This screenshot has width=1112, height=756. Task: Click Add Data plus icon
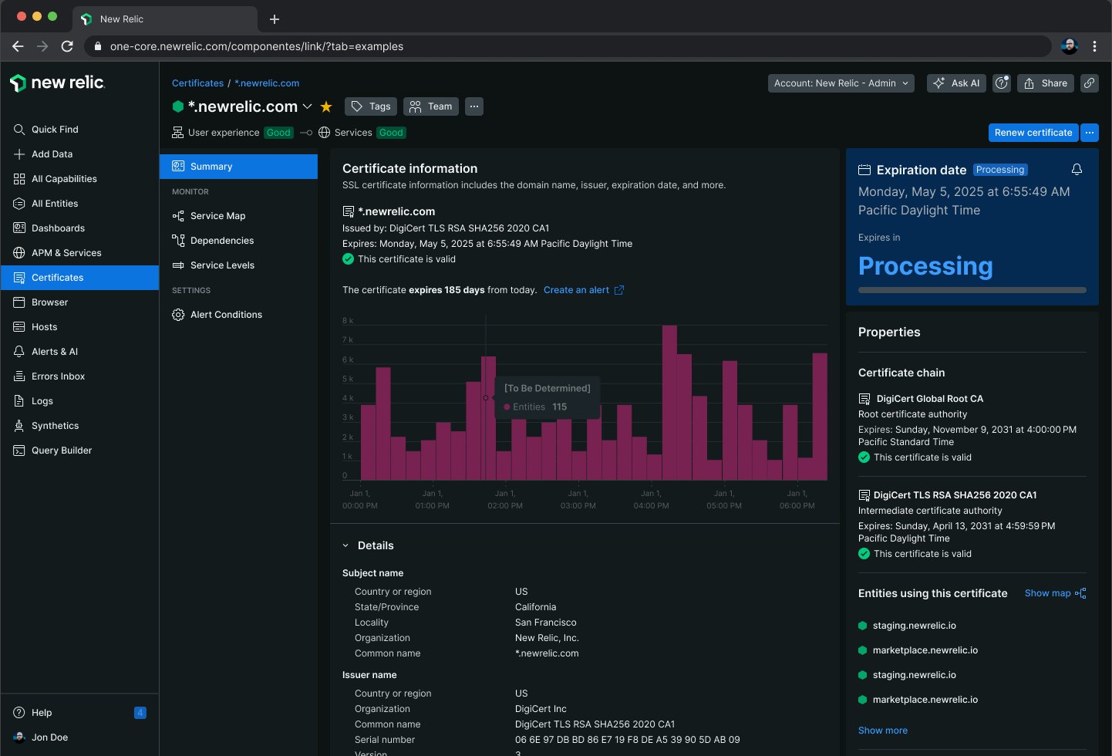tap(19, 154)
